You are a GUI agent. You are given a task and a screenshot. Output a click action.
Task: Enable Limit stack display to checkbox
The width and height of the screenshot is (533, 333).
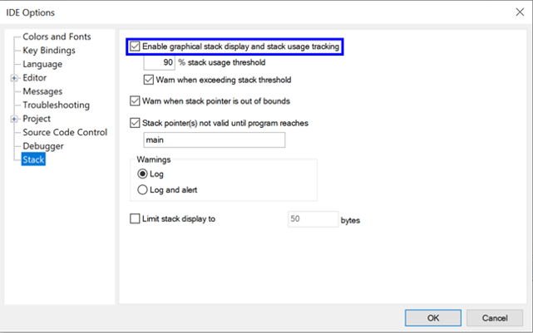(x=136, y=220)
